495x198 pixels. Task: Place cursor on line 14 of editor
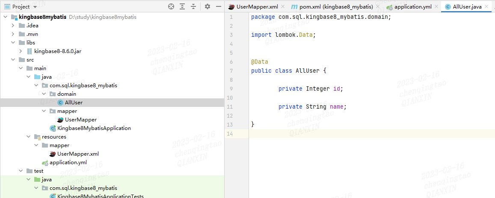coord(372,134)
